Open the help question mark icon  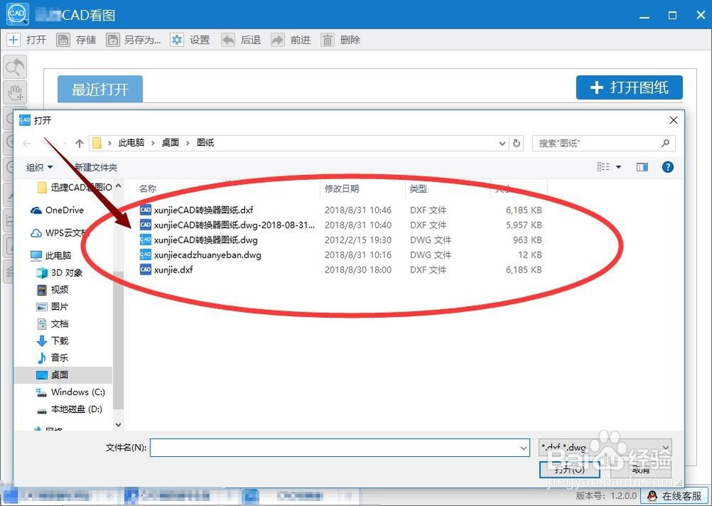[x=668, y=167]
